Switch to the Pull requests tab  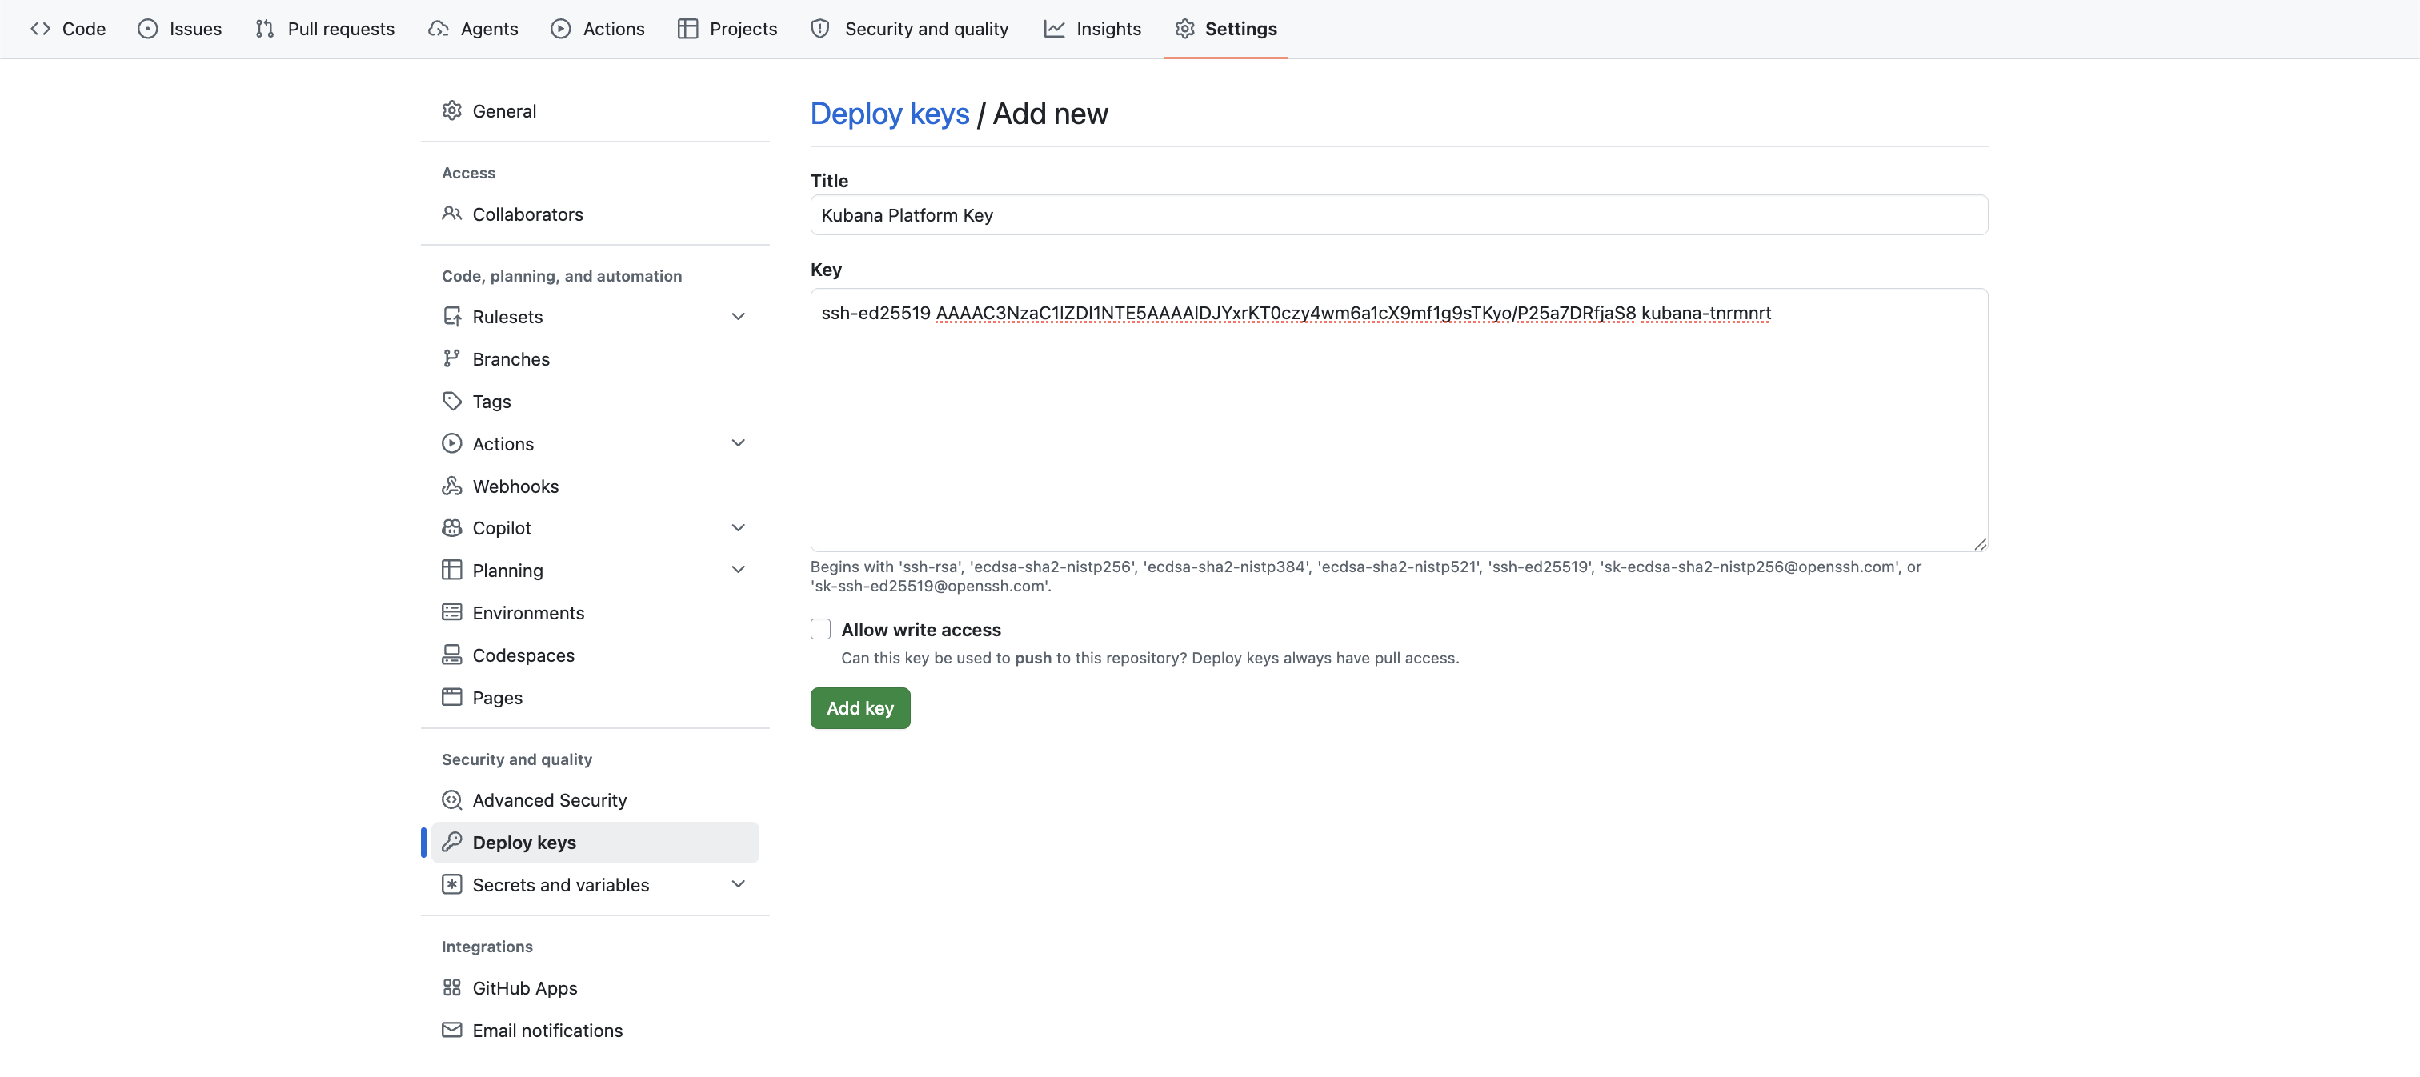(325, 29)
